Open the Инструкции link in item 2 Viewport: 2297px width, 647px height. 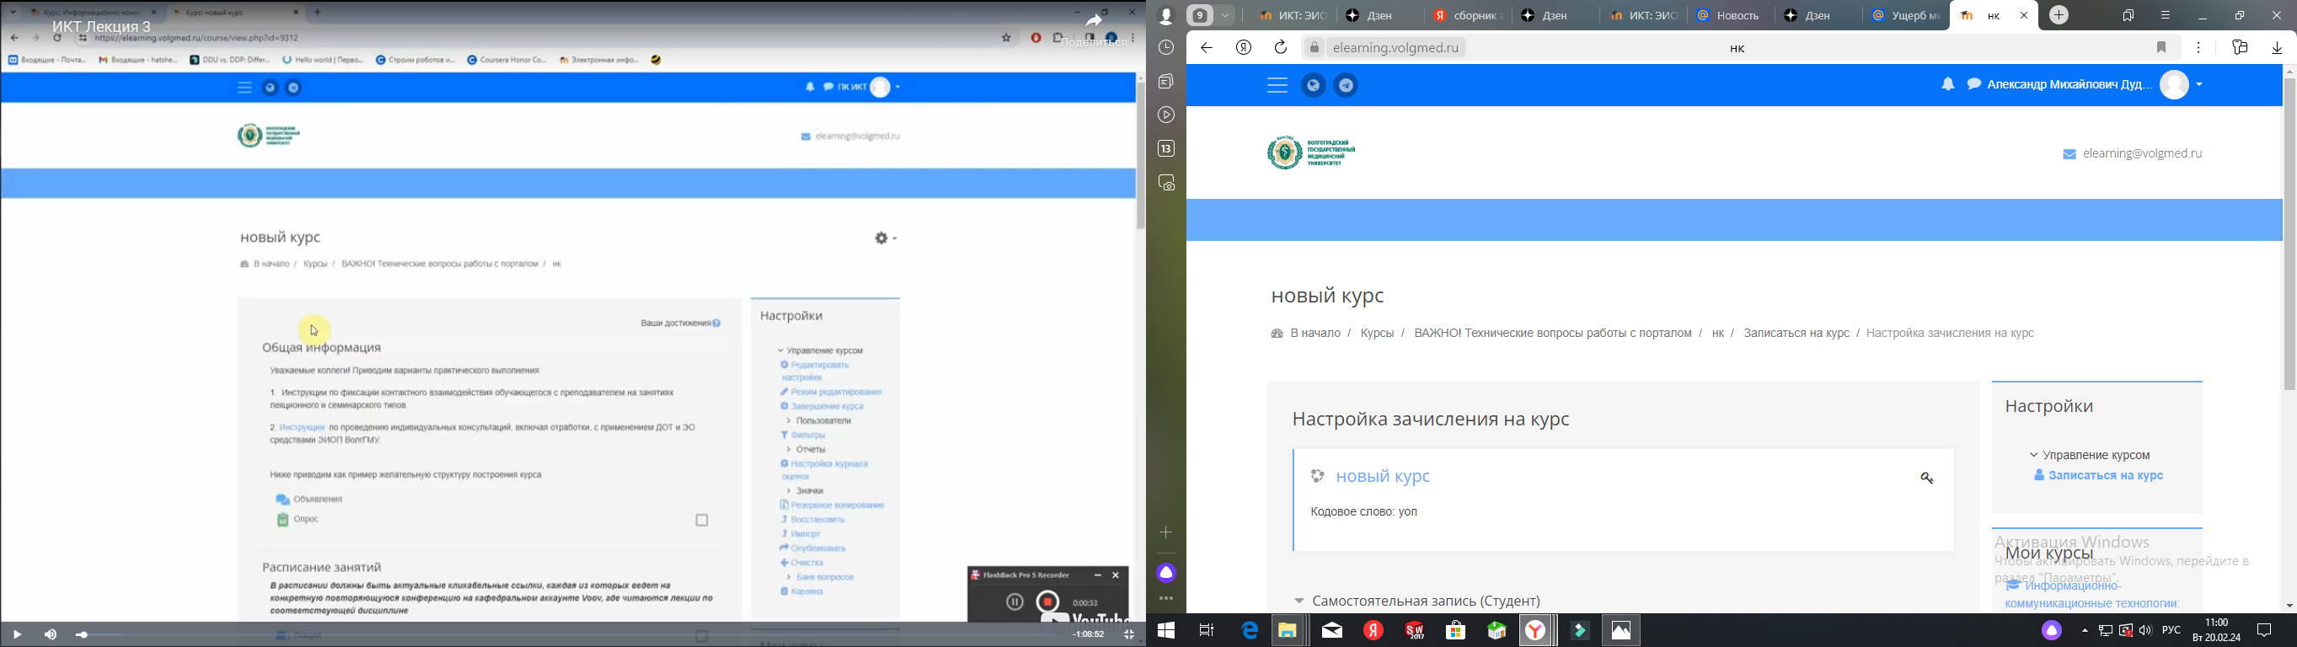tap(302, 428)
